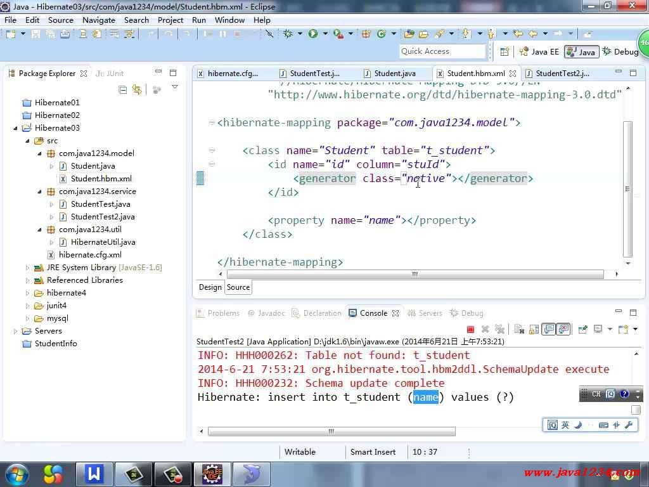Click the editor vertical scrollbar thumb
The height and width of the screenshot is (487, 649).
(x=627, y=189)
